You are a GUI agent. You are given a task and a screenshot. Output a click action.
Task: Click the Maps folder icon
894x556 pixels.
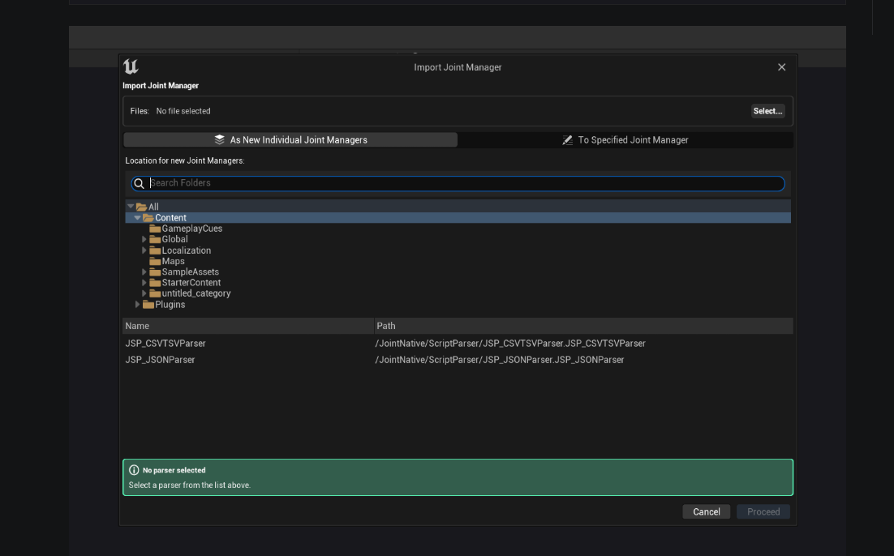click(155, 262)
